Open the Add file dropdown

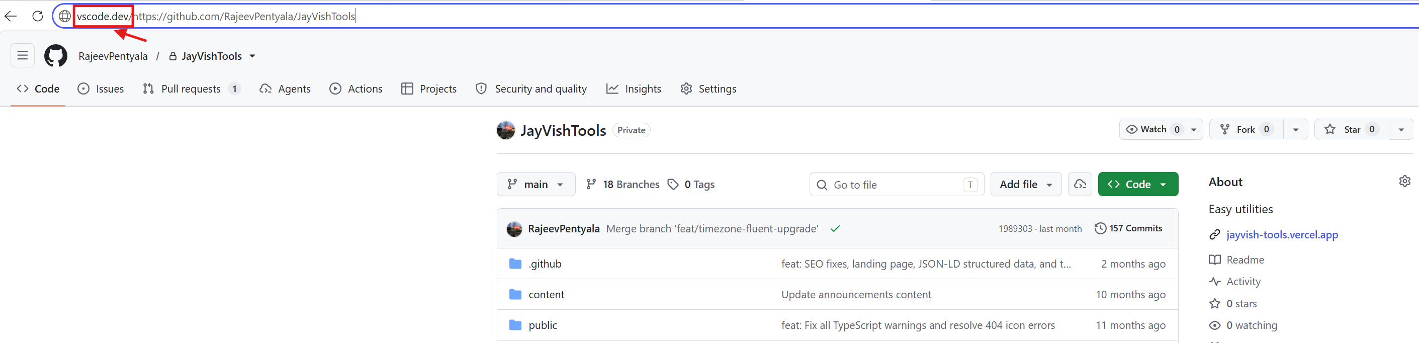pos(1026,185)
